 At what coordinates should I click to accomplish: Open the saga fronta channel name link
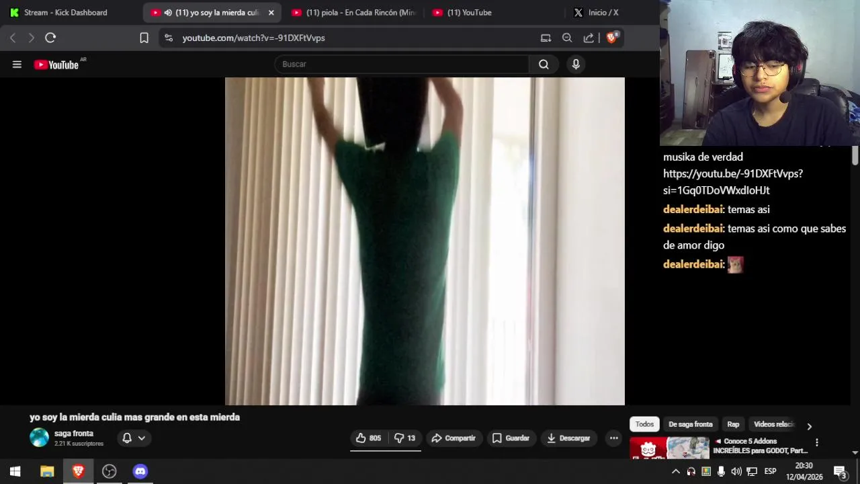click(x=74, y=434)
